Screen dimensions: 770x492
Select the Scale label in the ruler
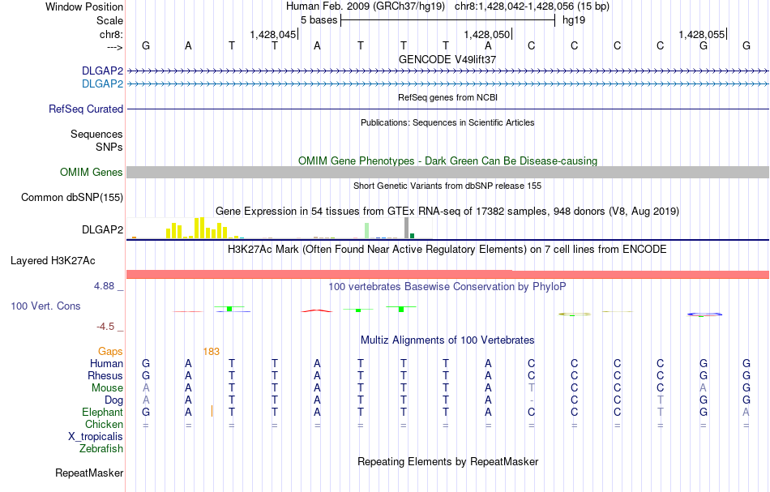tap(109, 20)
